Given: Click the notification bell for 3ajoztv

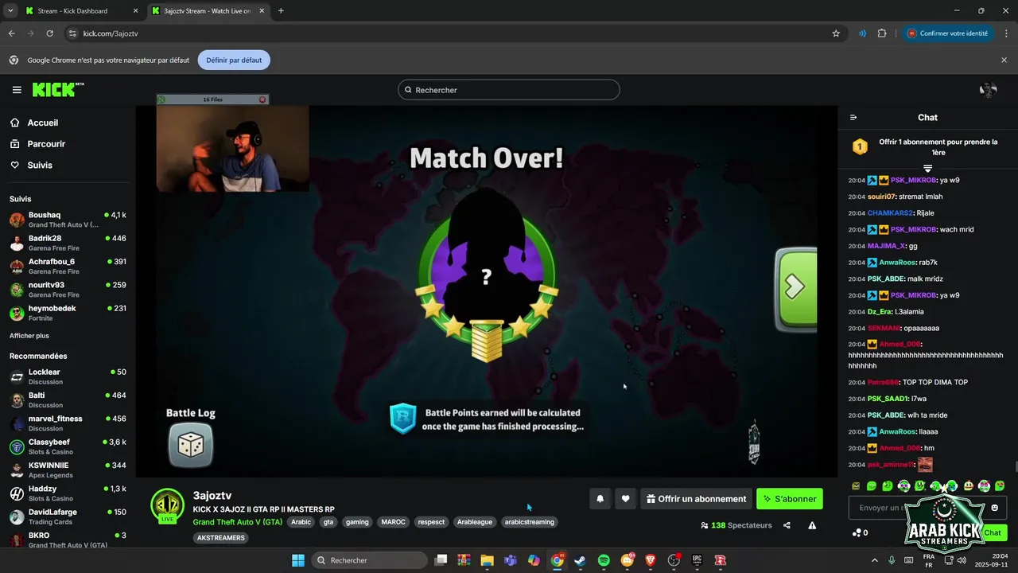Looking at the screenshot, I should (x=600, y=499).
